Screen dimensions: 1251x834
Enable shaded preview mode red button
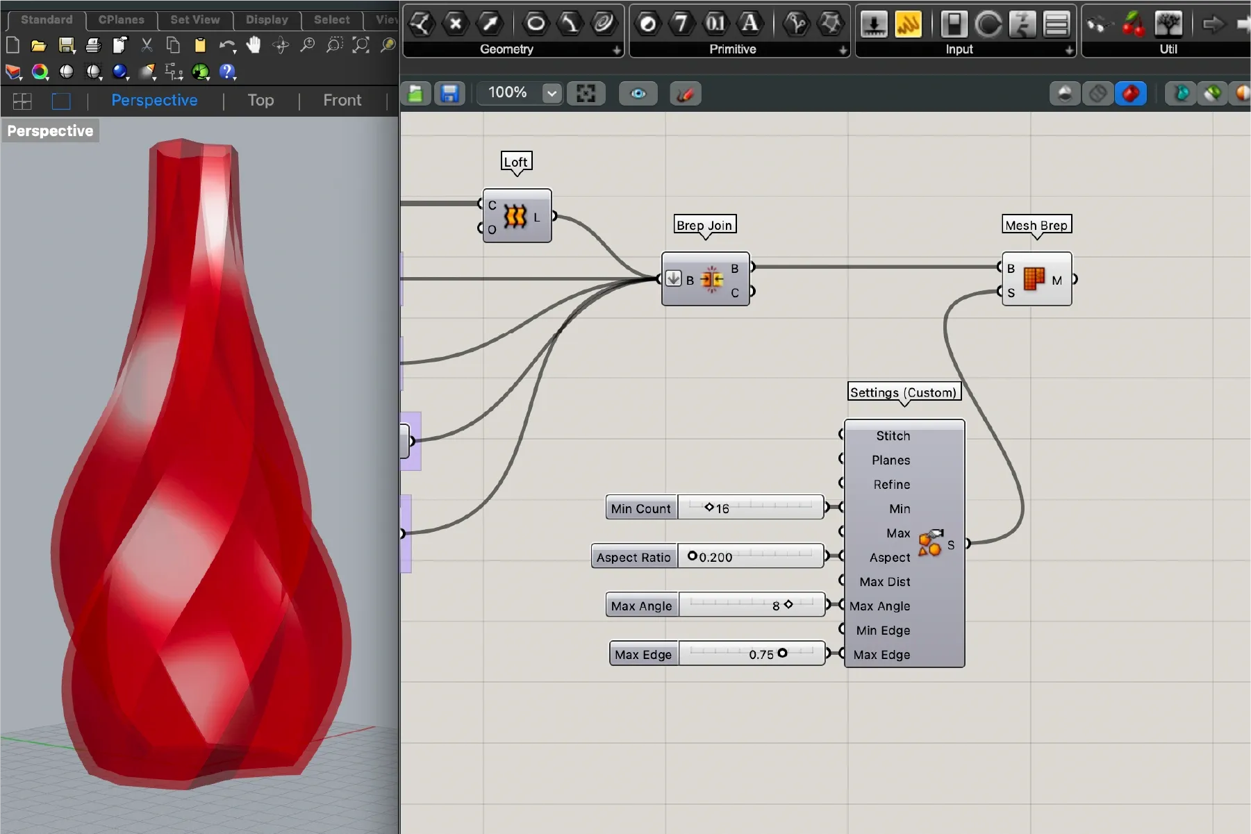pos(1130,93)
